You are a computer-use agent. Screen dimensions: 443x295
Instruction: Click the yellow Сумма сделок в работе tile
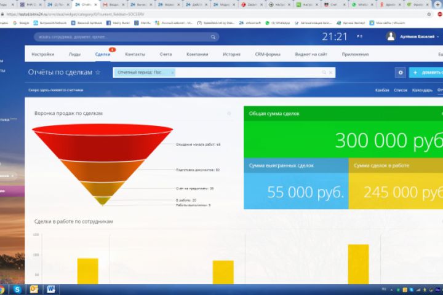(x=396, y=184)
